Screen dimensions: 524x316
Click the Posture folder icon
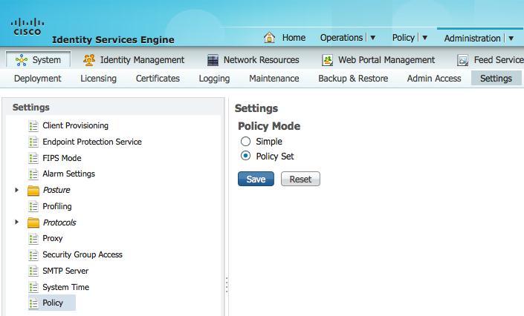click(33, 191)
